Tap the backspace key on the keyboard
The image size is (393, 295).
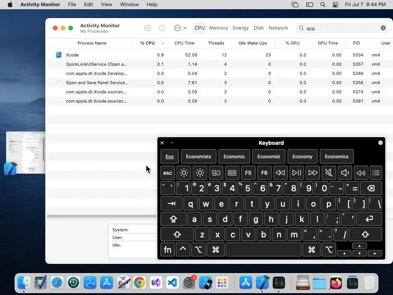(x=371, y=188)
